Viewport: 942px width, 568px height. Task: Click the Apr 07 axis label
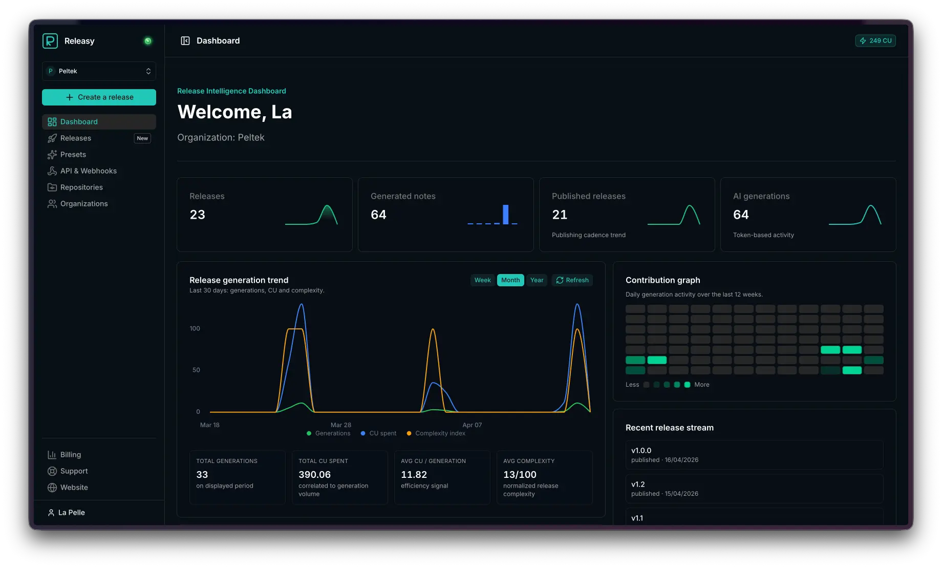tap(472, 425)
